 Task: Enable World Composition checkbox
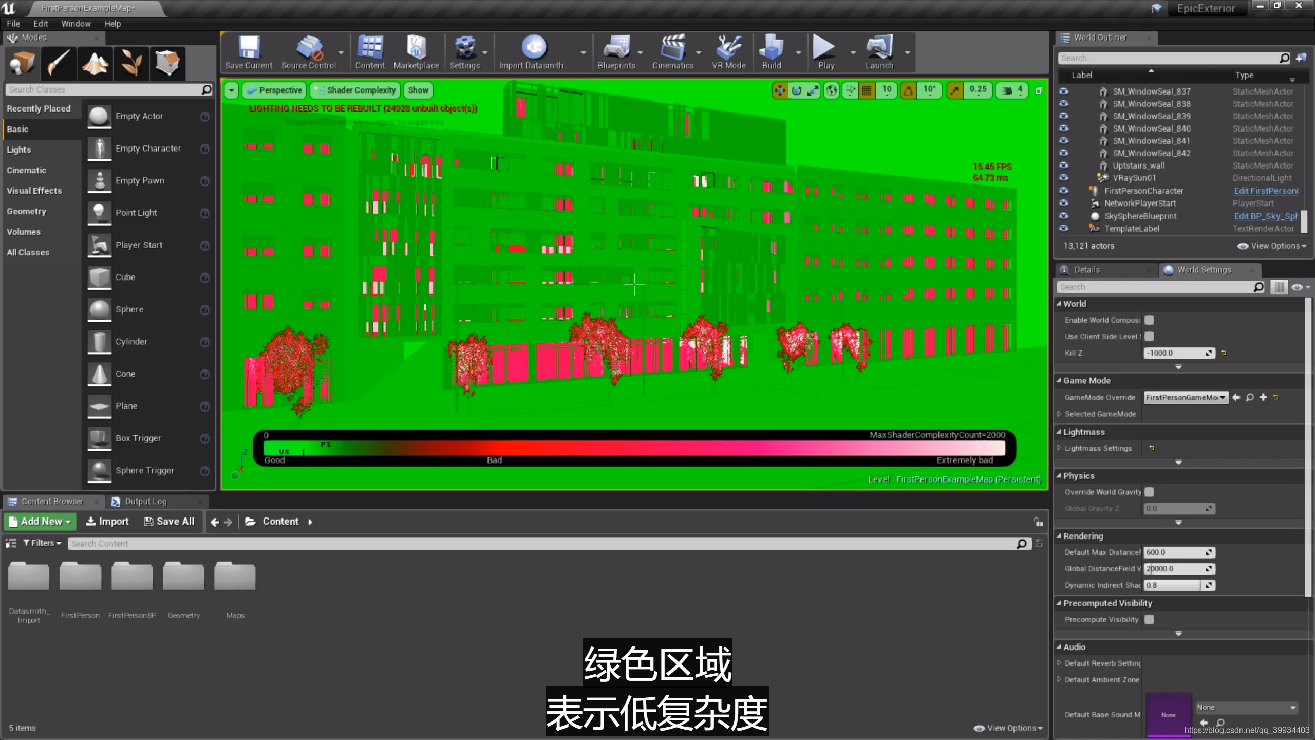(1150, 320)
